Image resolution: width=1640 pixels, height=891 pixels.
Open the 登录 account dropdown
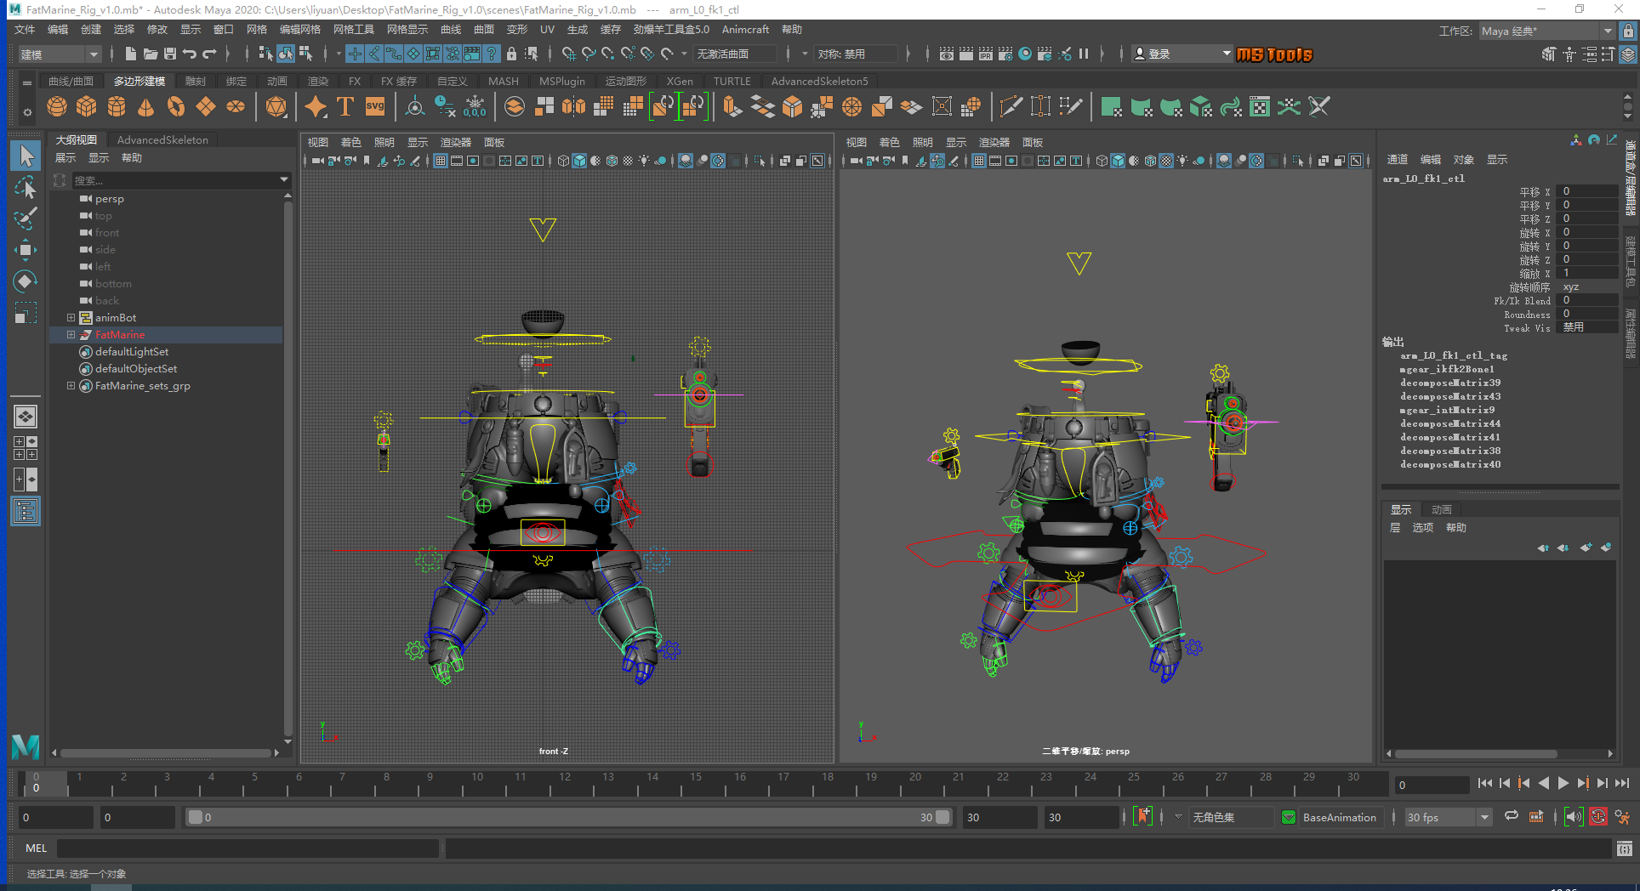[1182, 54]
